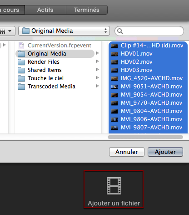Screen dimensions: 189x215
Task: Click the Transcoded Media folder icon
Action: click(21, 87)
